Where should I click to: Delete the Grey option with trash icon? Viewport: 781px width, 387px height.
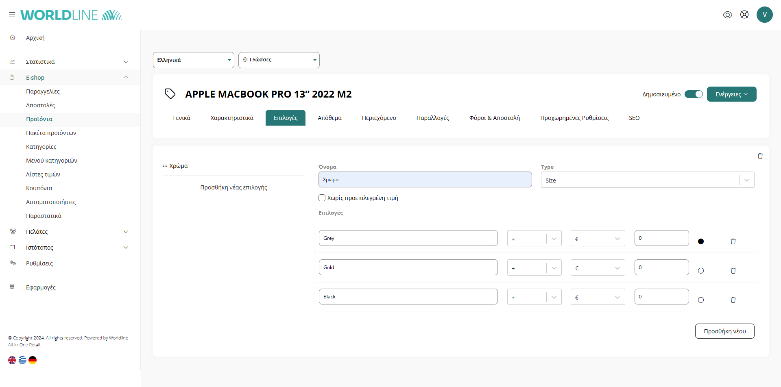[733, 241]
